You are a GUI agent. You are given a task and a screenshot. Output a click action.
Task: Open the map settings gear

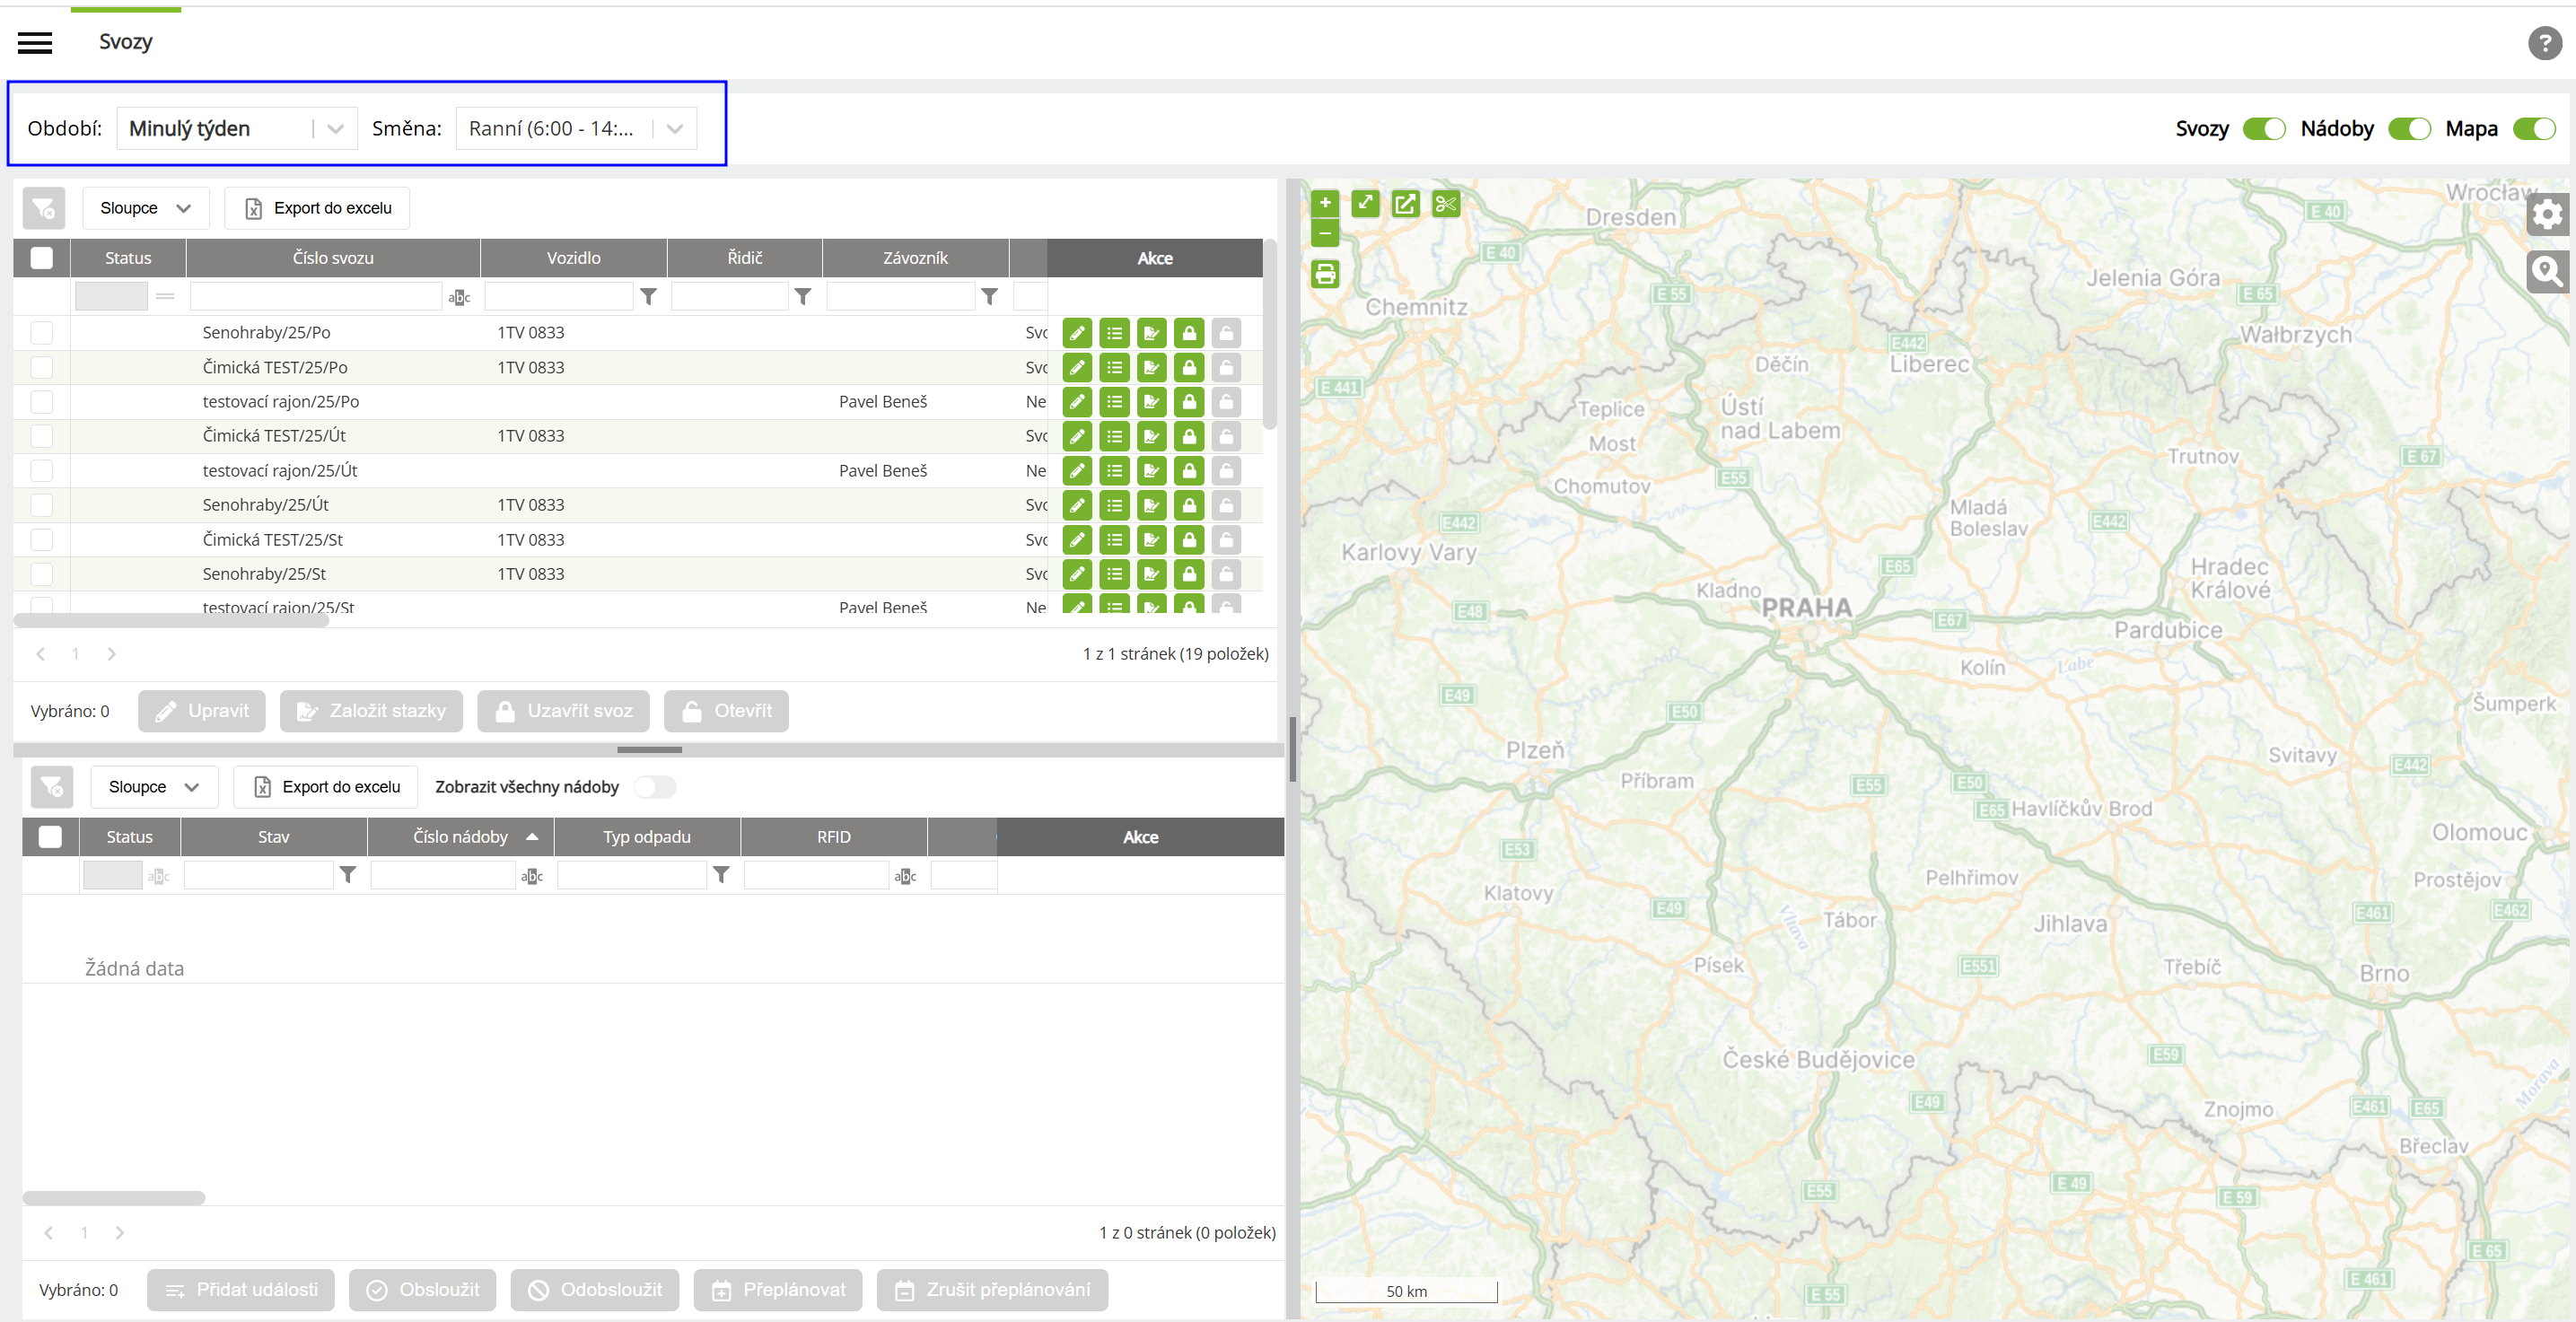[2546, 214]
